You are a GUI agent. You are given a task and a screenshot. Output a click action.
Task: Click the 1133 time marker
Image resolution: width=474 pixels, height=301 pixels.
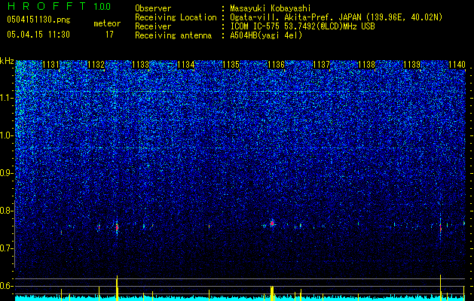pos(141,65)
